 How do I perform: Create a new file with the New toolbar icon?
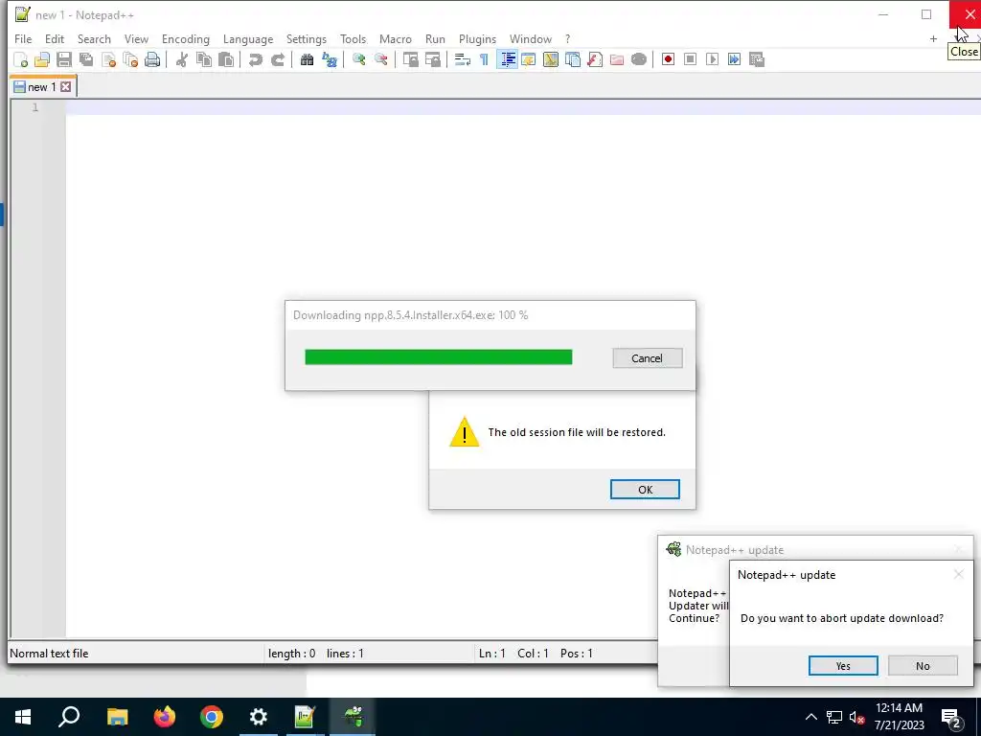click(21, 59)
